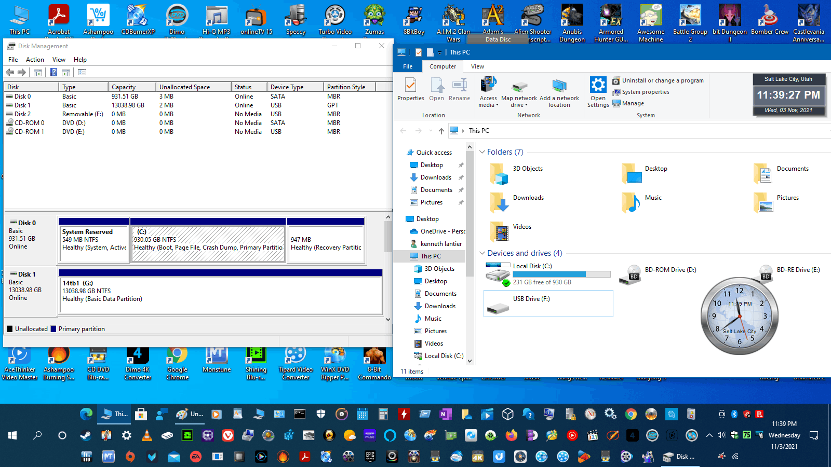The width and height of the screenshot is (831, 467).
Task: Select the Disk 0 row in disk list
Action: pyautogui.click(x=197, y=97)
